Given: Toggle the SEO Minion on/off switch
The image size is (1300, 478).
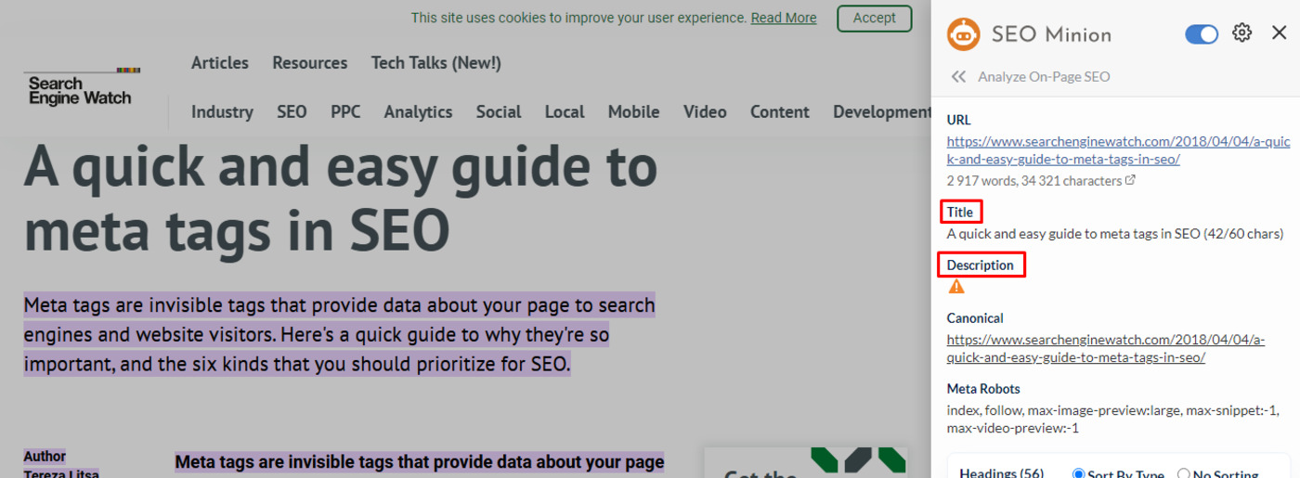Looking at the screenshot, I should (x=1202, y=34).
